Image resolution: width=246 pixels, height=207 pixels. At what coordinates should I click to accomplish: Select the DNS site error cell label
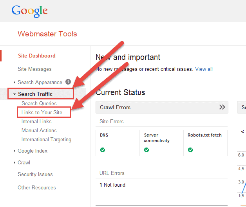click(x=104, y=135)
